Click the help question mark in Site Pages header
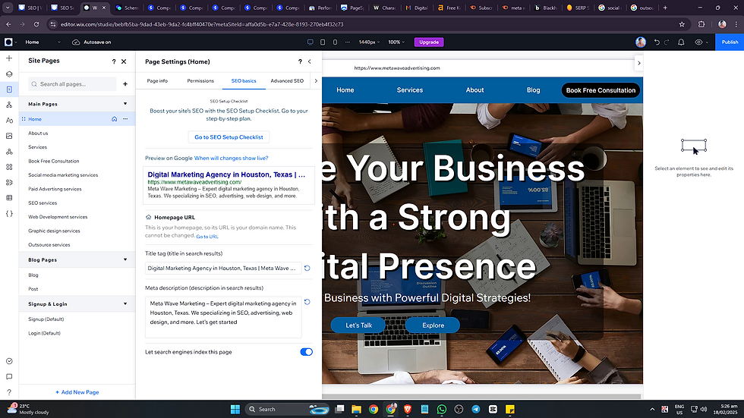Viewport: 744px width, 418px height. [x=113, y=61]
